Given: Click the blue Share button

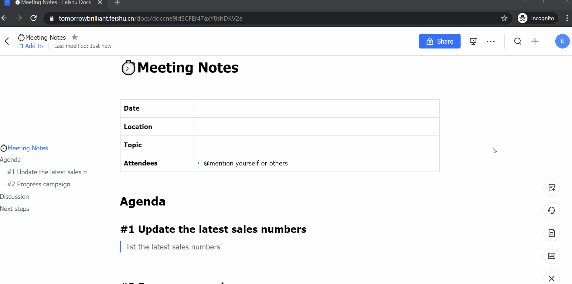Looking at the screenshot, I should tap(440, 41).
